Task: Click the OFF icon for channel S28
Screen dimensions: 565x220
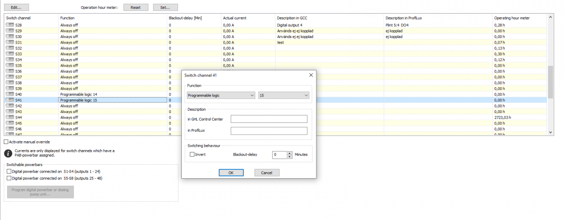Action: click(10, 25)
